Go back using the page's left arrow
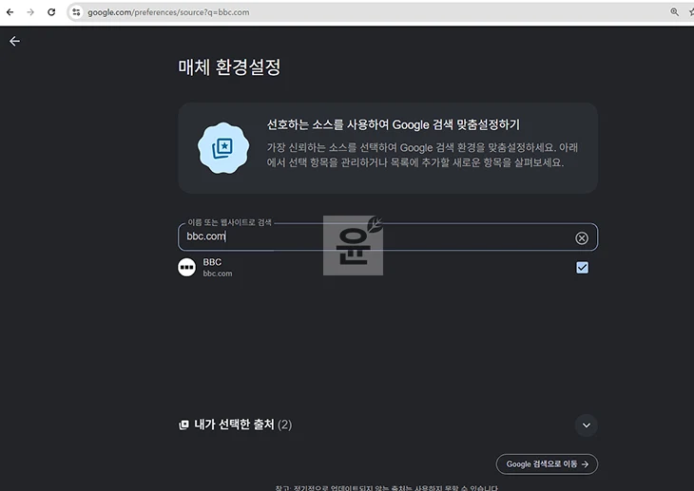 tap(14, 41)
